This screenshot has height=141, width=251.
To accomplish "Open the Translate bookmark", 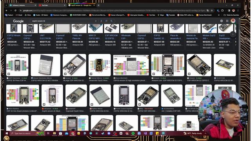I will (x=171, y=15).
